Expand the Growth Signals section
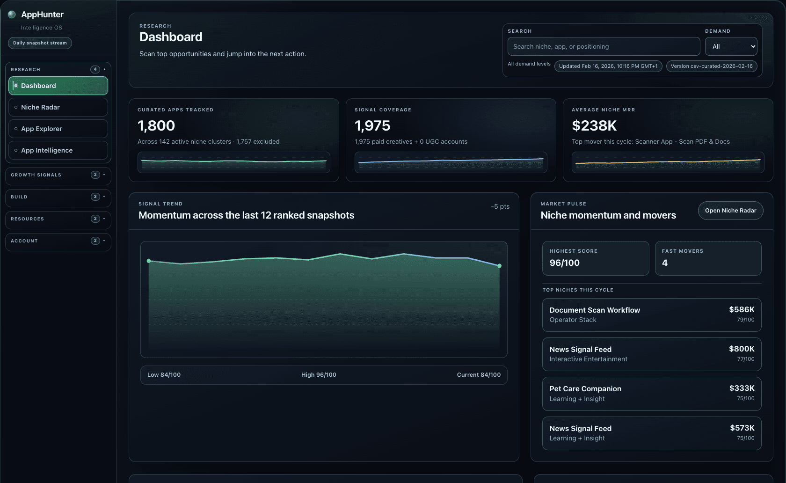The image size is (786, 483). [104, 175]
